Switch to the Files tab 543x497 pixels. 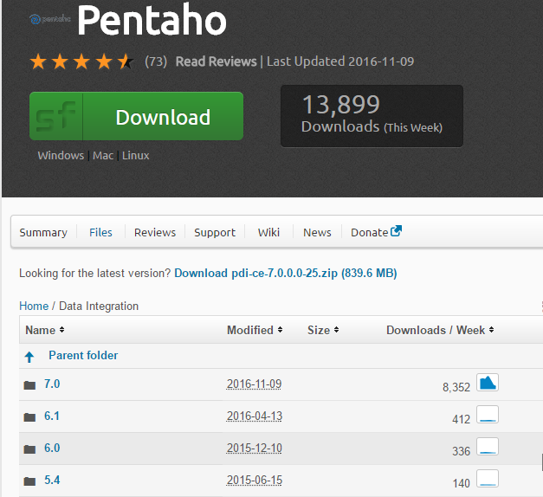click(100, 232)
